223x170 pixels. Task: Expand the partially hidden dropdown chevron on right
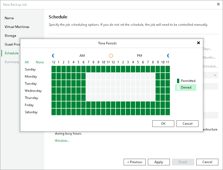pos(215,75)
